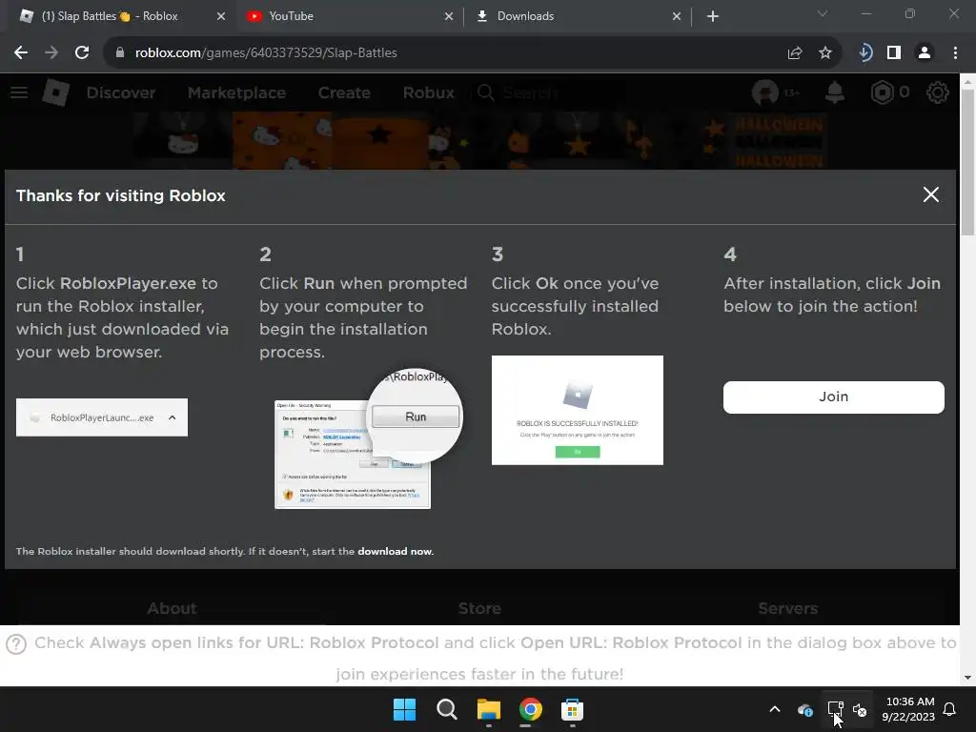Click the lock icon in address bar
The height and width of the screenshot is (732, 976).
pyautogui.click(x=119, y=53)
